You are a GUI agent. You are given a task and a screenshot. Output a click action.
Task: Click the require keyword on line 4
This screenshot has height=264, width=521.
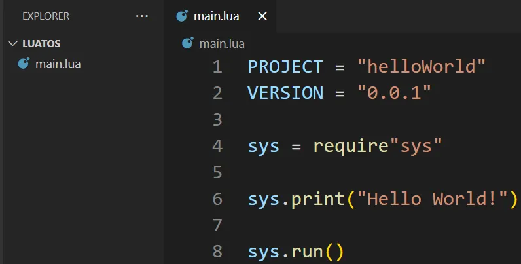click(351, 146)
